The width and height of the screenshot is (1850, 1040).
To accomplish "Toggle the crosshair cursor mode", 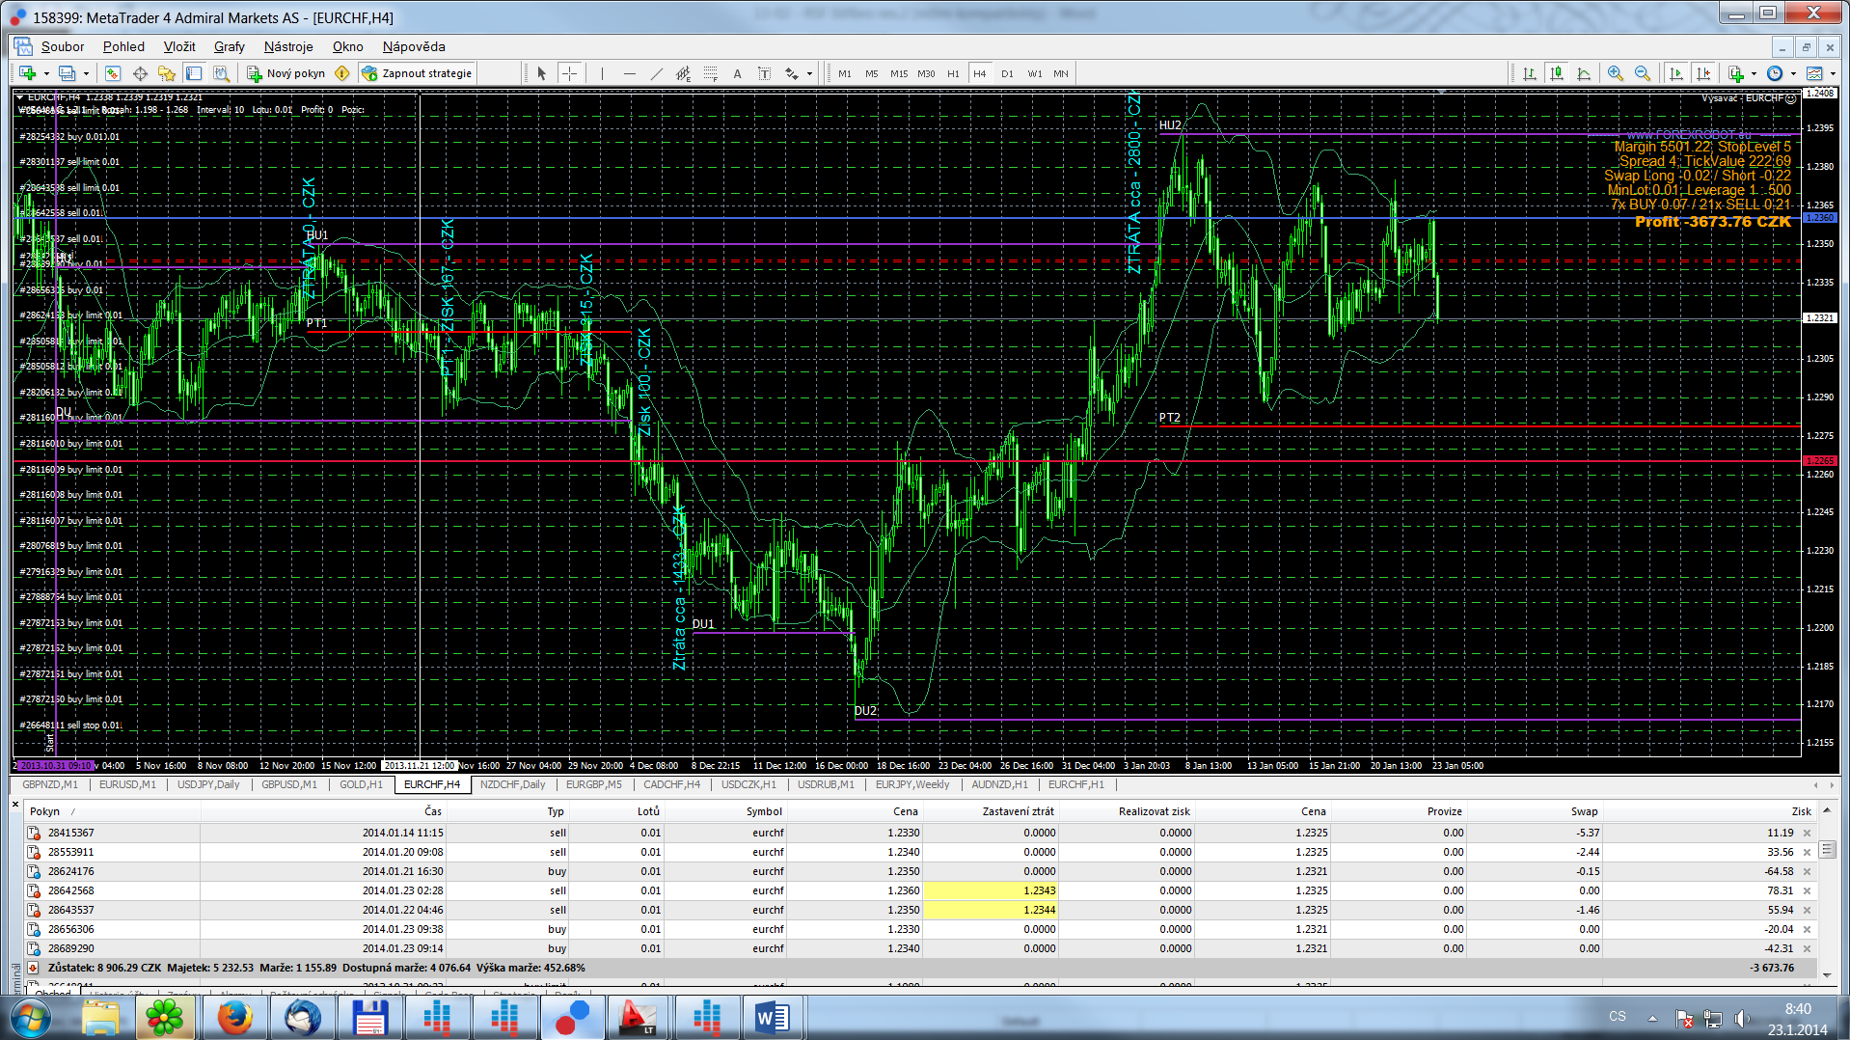I will click(x=569, y=73).
